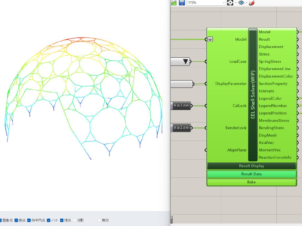Click the eye Named Views icon

[x=241, y=3]
